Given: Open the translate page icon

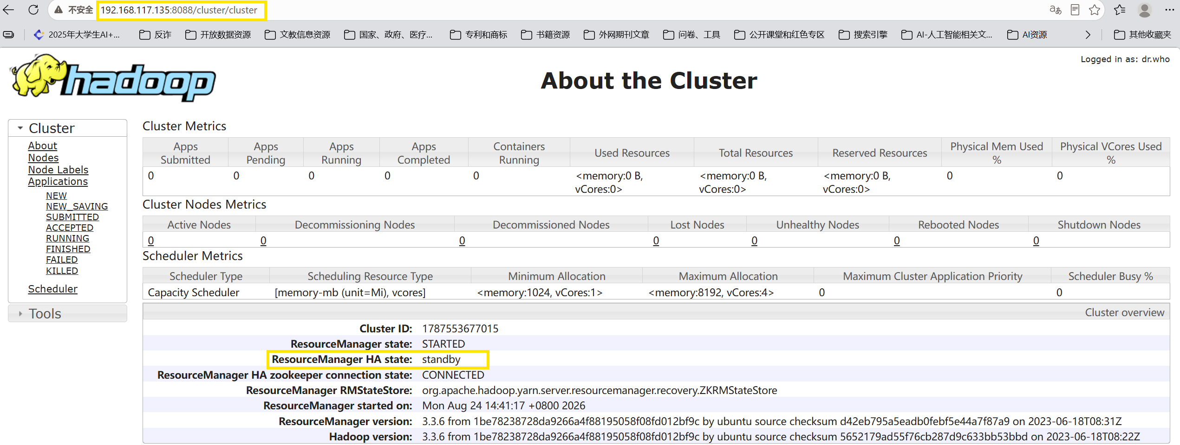Looking at the screenshot, I should [x=1055, y=10].
